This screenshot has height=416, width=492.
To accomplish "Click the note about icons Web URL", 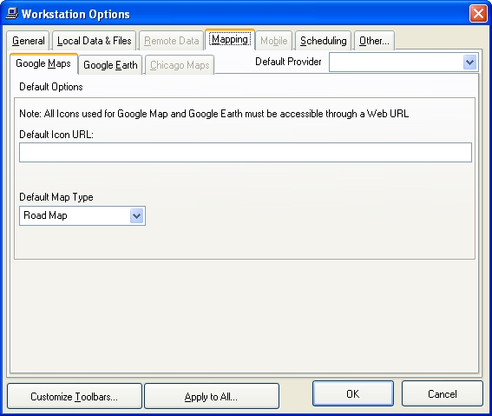I will click(x=214, y=114).
